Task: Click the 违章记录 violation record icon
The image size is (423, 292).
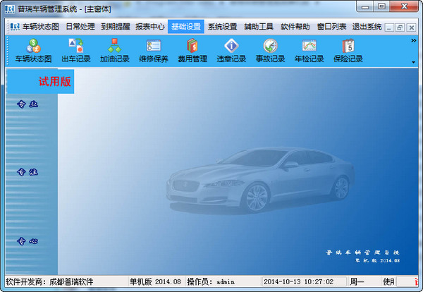Action: click(231, 51)
